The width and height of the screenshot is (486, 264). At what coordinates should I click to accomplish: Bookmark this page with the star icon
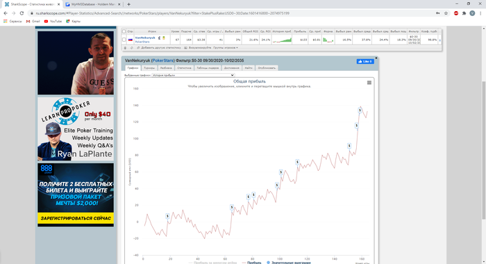(446, 13)
